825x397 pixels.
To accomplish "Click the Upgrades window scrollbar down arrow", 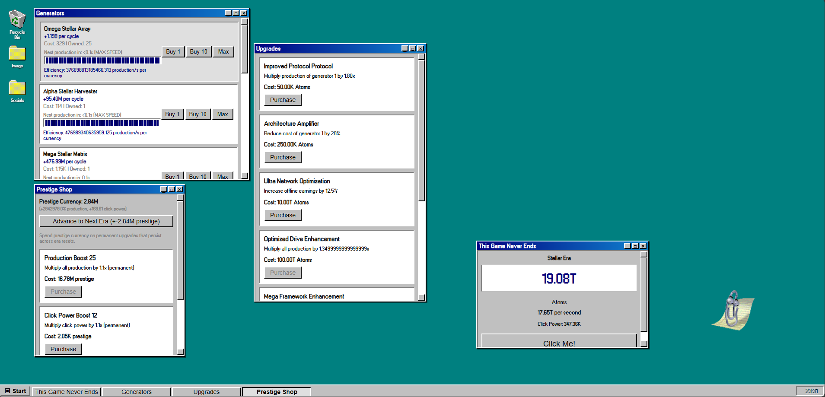I will pos(421,297).
